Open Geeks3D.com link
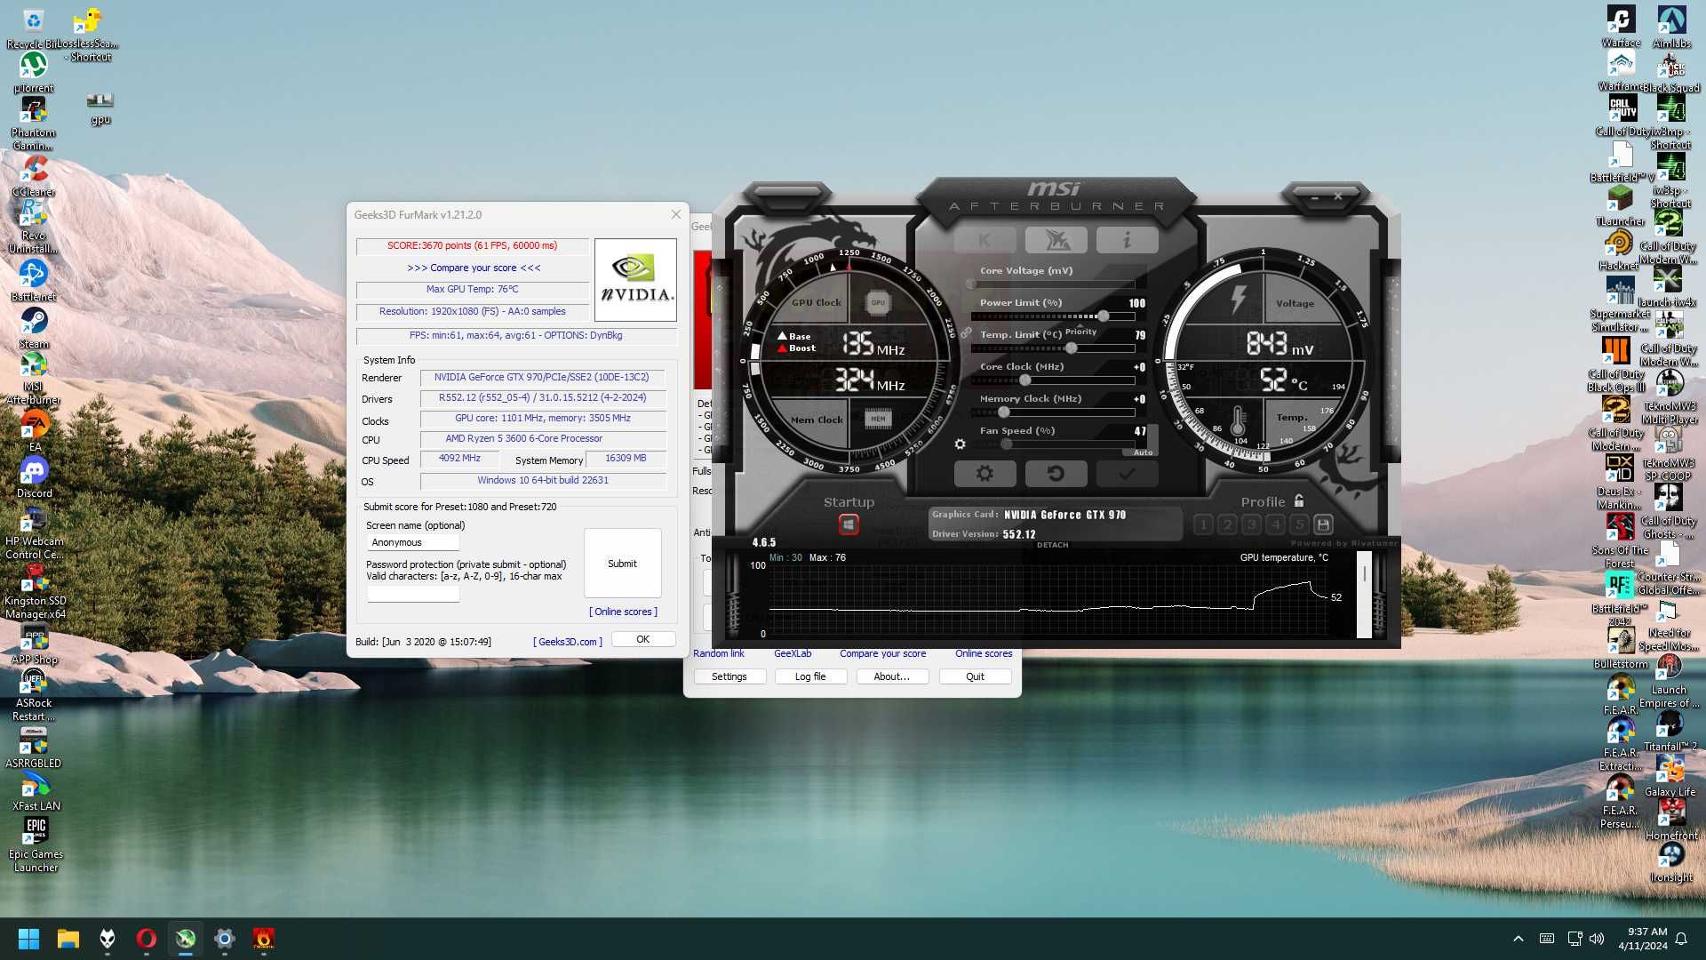Screen dimensions: 1706x960 click(568, 642)
